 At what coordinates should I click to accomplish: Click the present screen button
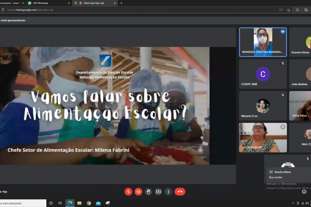[158, 192]
